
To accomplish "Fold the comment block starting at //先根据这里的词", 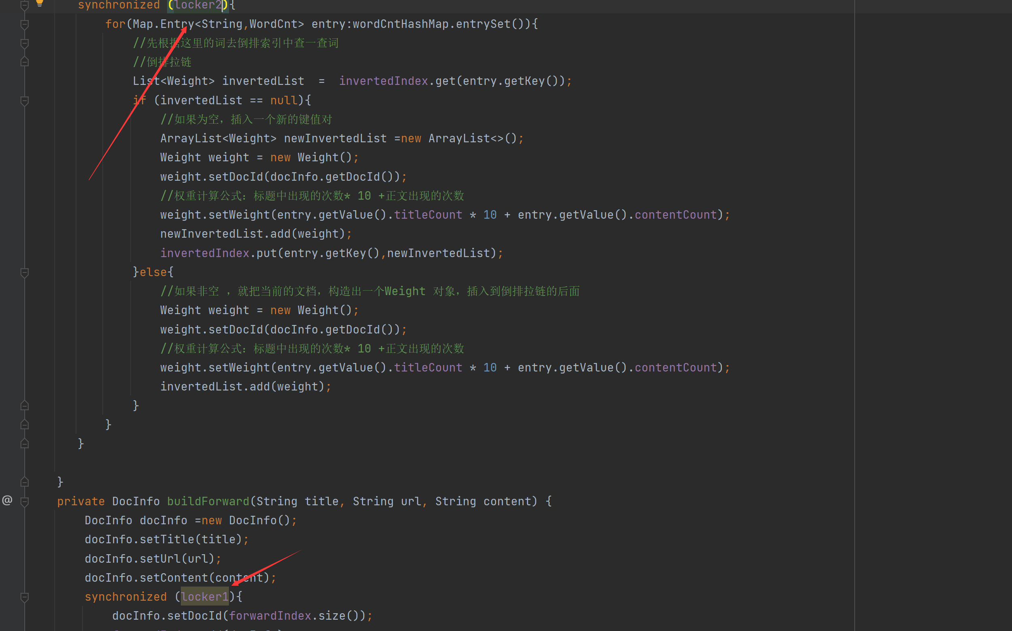I will pos(25,44).
